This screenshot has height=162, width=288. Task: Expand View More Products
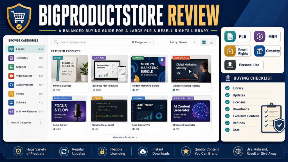[x=125, y=137]
